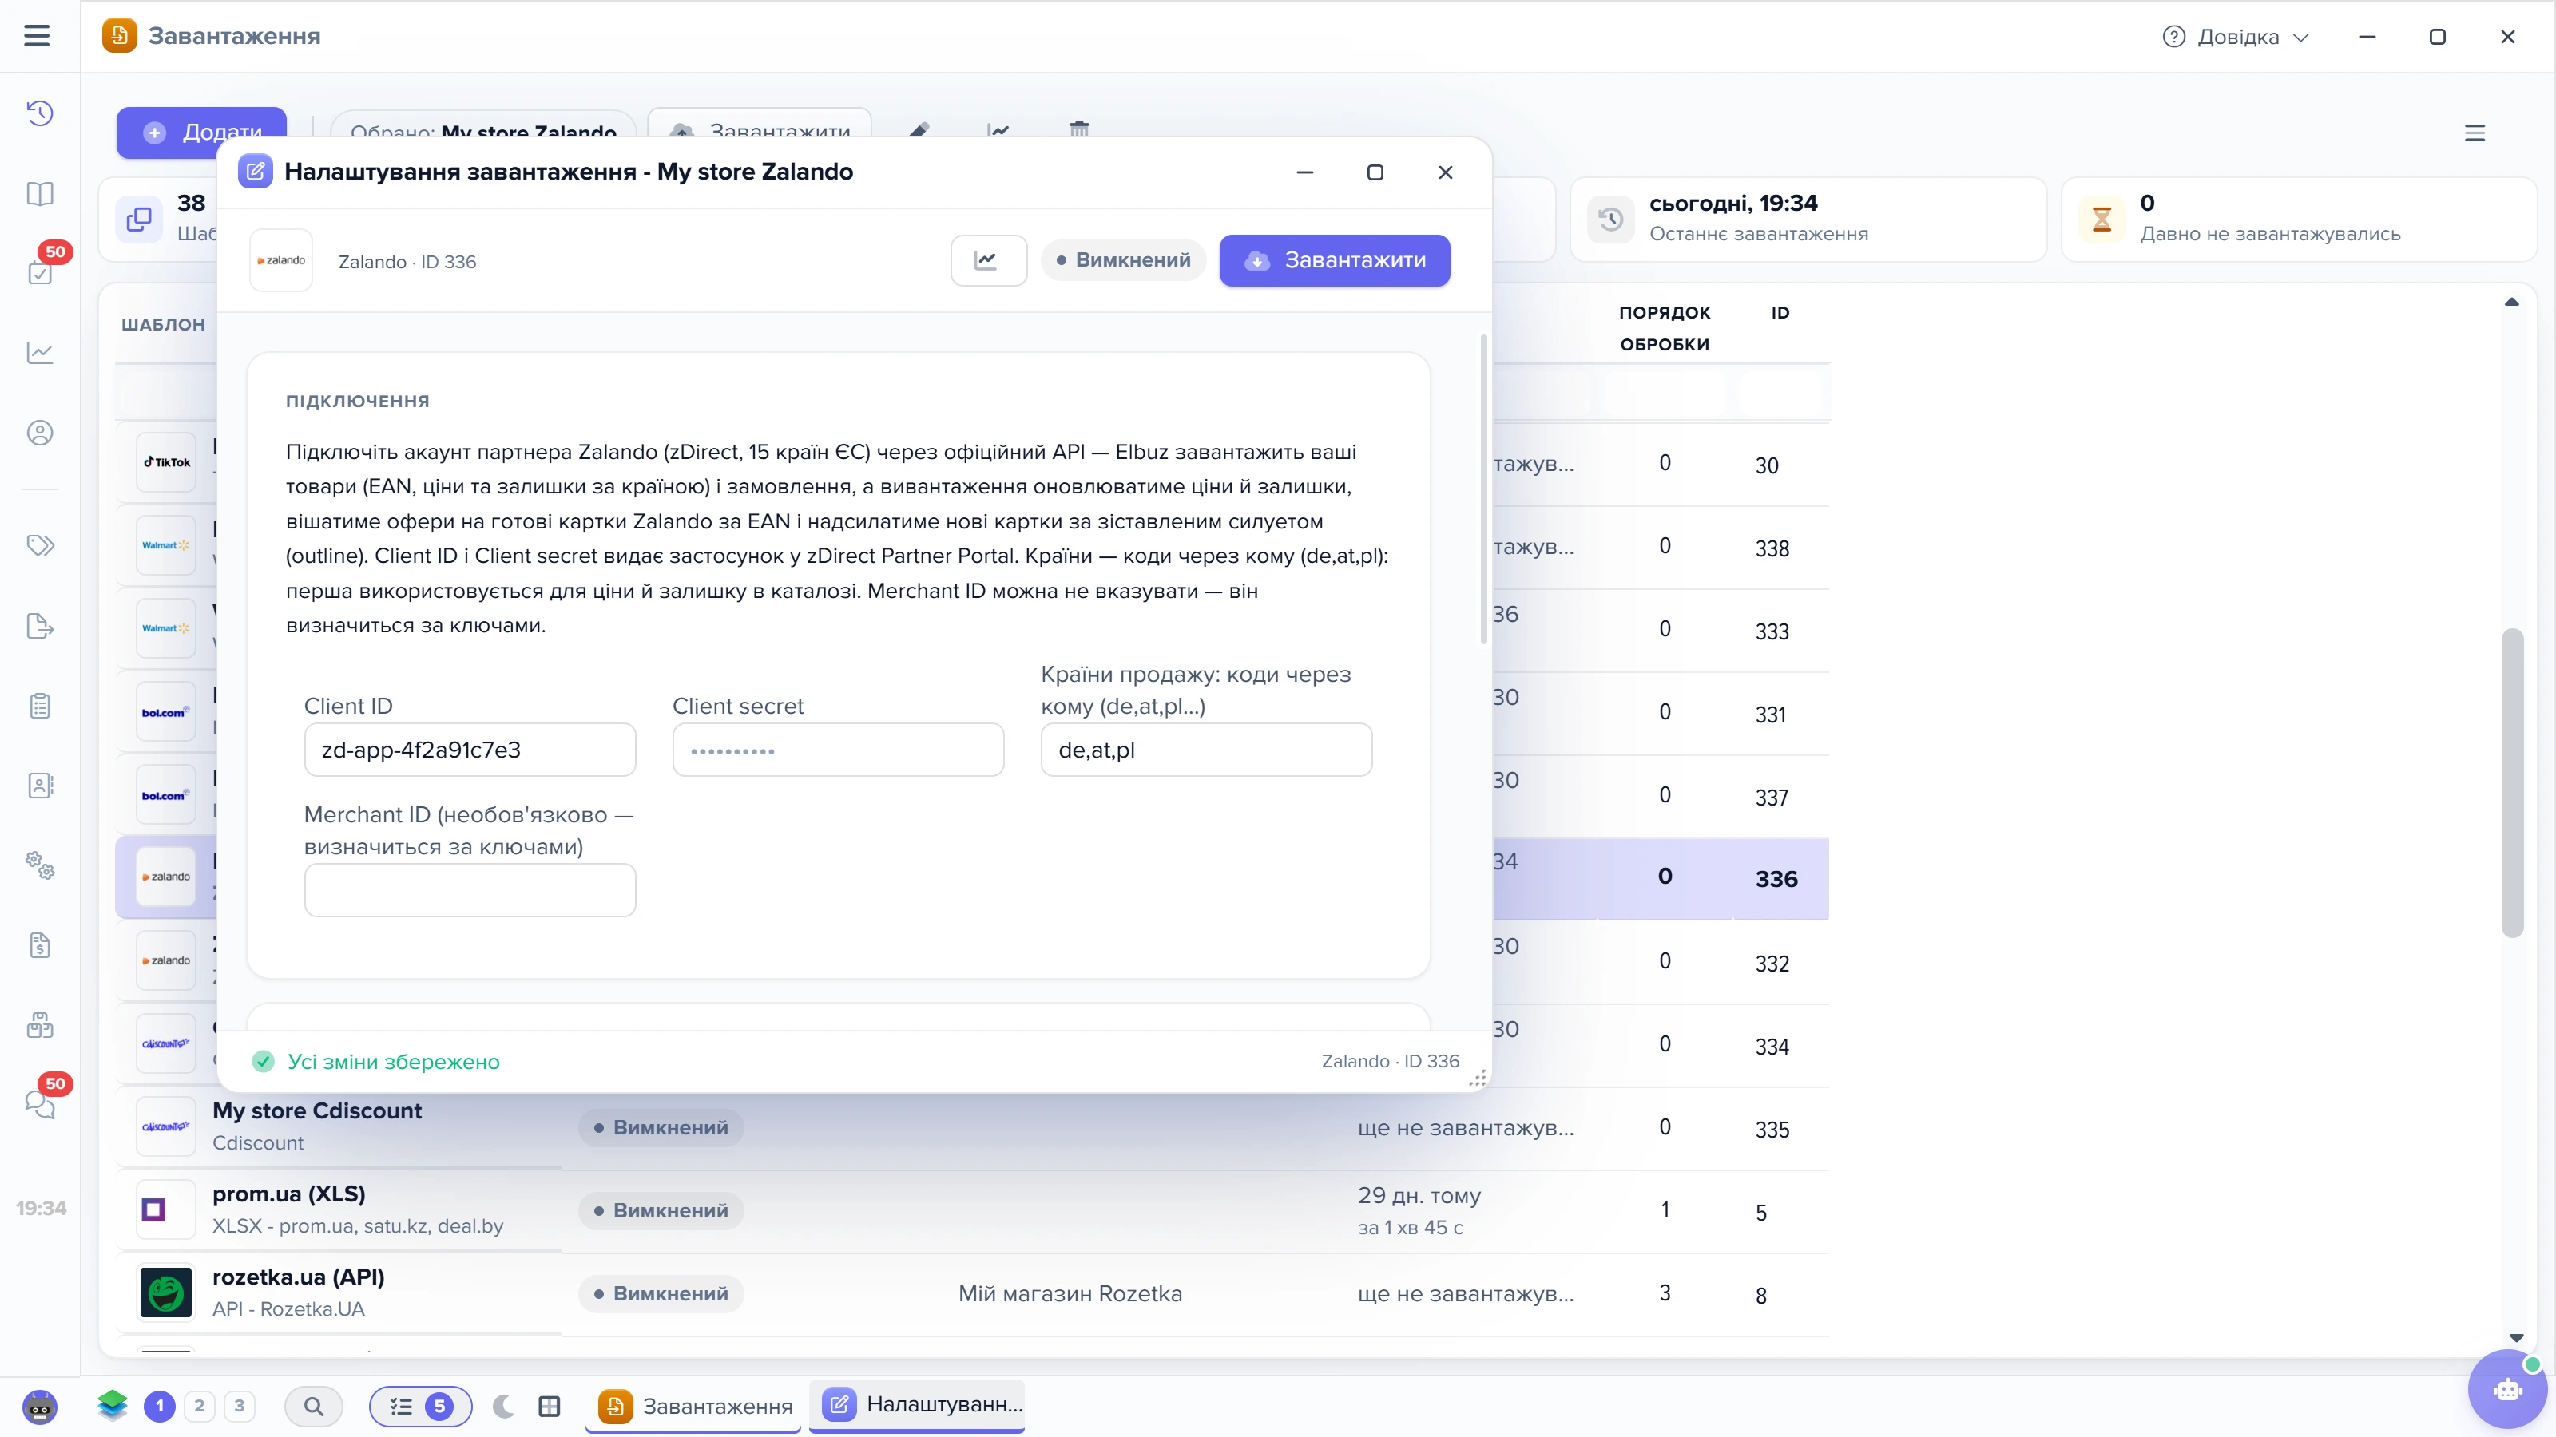This screenshot has width=2556, height=1437.
Task: Click the Додати add button
Action: point(201,132)
